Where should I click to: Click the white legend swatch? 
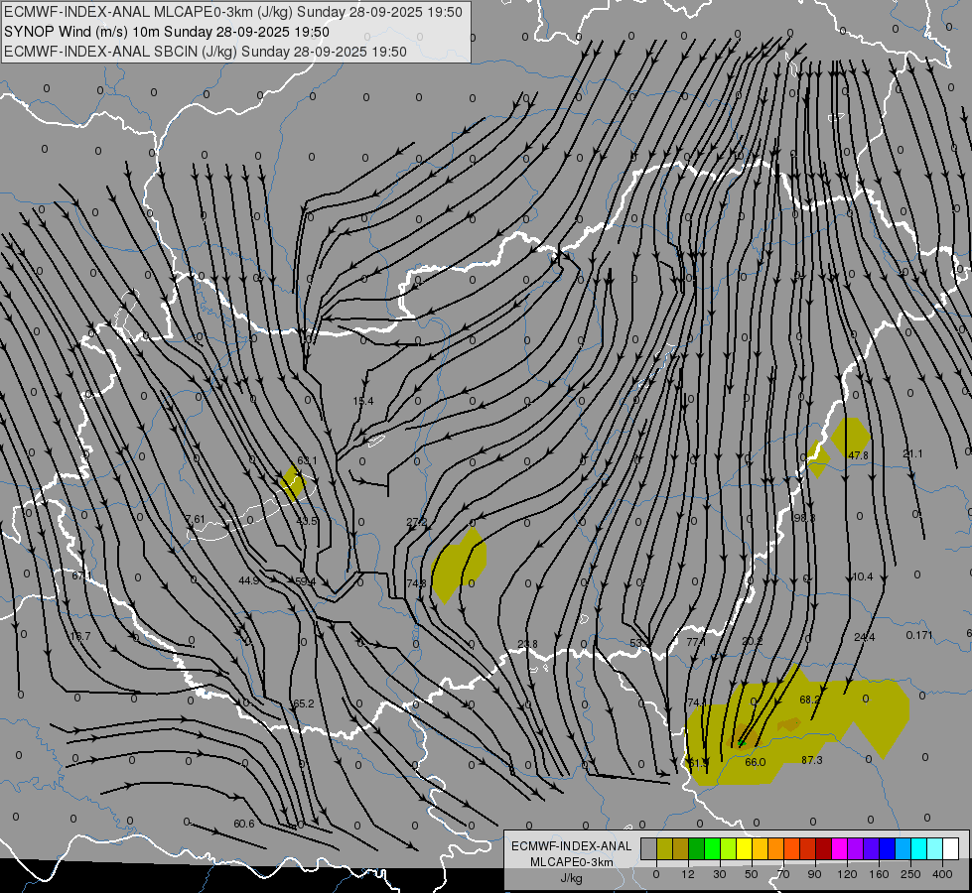pos(951,848)
